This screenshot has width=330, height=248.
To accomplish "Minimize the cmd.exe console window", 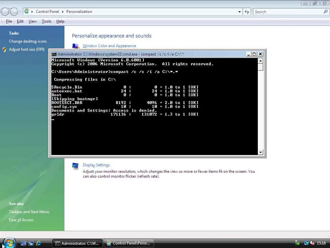I will [248, 54].
